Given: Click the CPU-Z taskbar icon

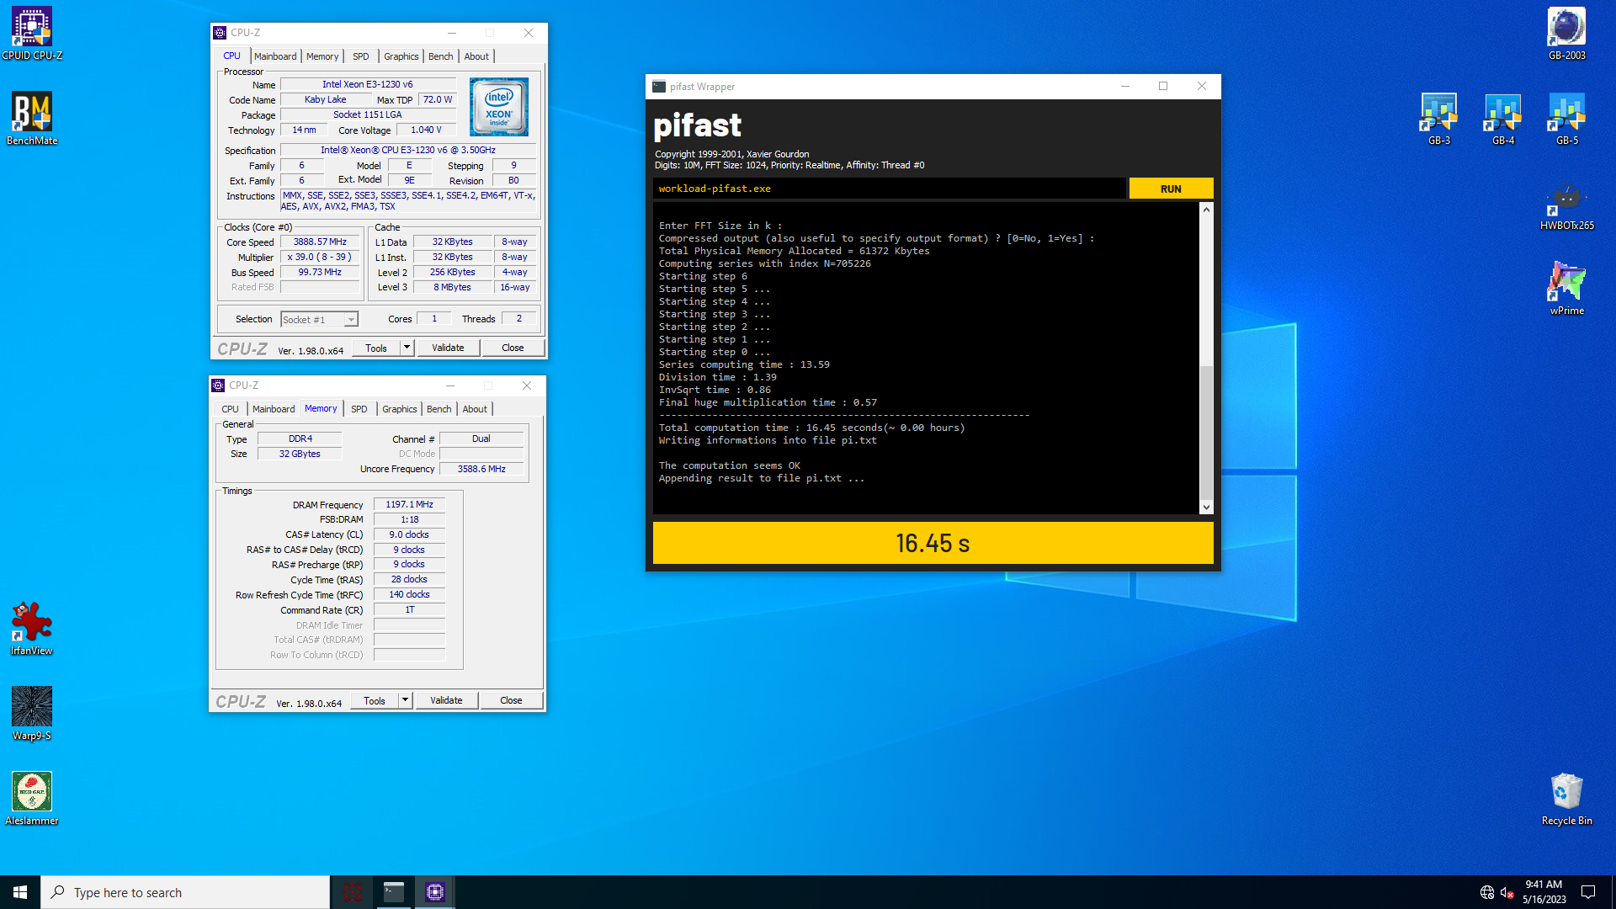Looking at the screenshot, I should (434, 892).
